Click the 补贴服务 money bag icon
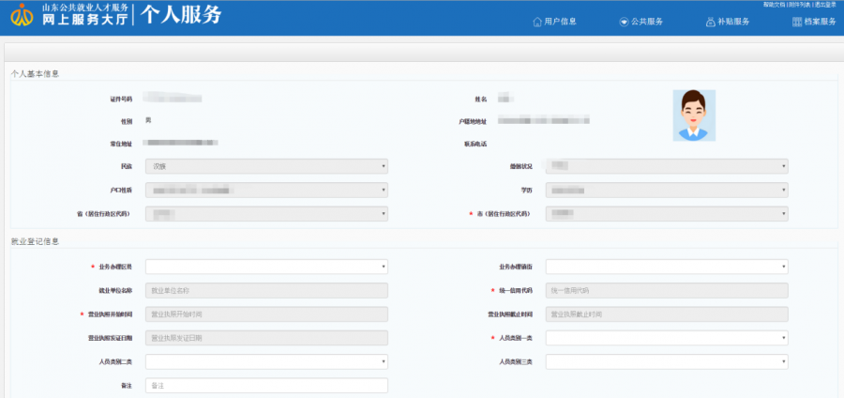The height and width of the screenshot is (398, 844). click(x=711, y=23)
